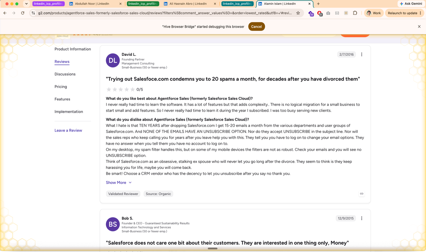Click the Founding Partner job title
The height and width of the screenshot is (252, 426).
133,59
